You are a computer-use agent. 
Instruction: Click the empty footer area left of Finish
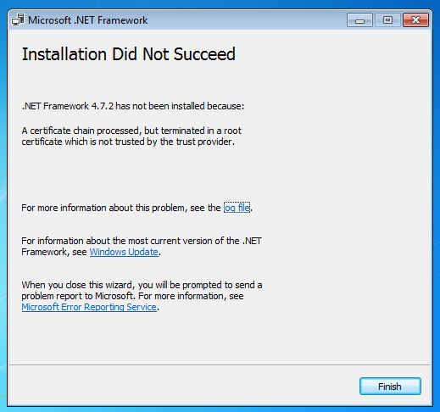(x=184, y=386)
